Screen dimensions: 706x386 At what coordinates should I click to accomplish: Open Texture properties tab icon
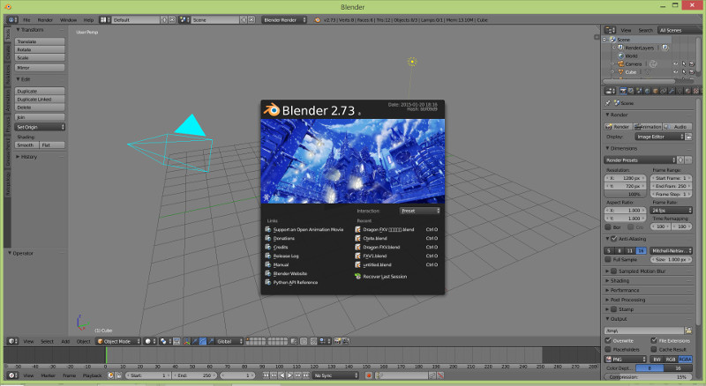[695, 91]
